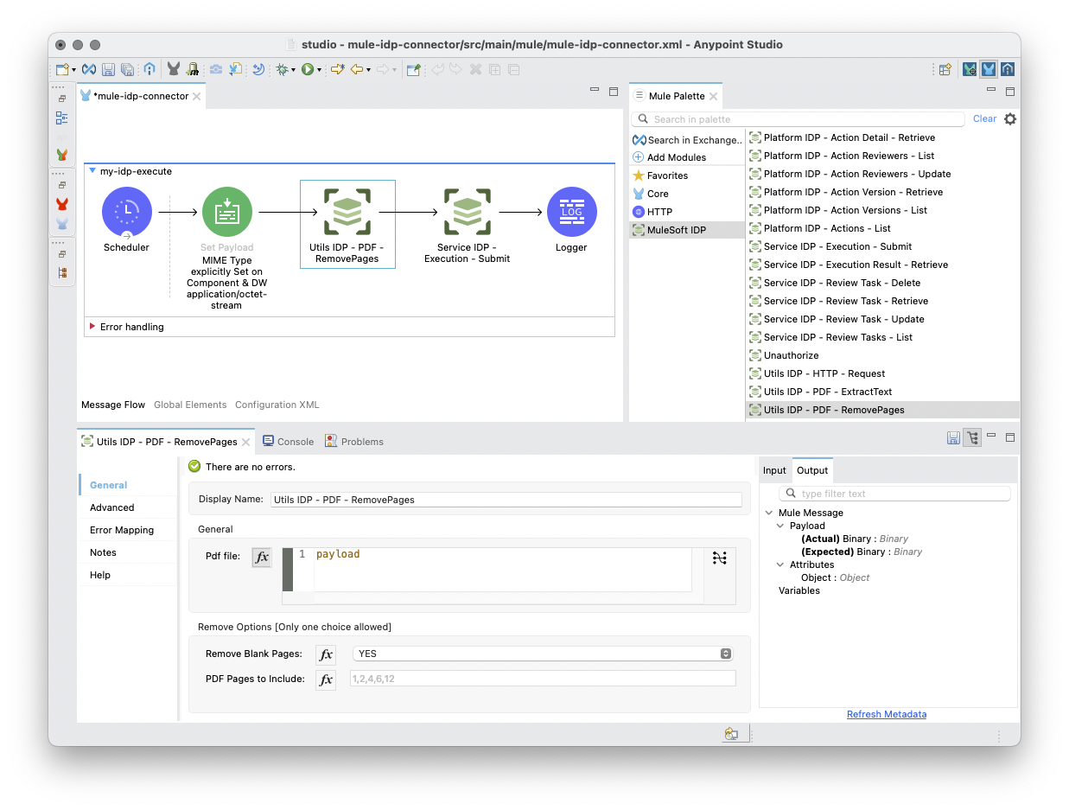1069x810 pixels.
Task: Collapse the Attributes tree node
Action: 780,564
